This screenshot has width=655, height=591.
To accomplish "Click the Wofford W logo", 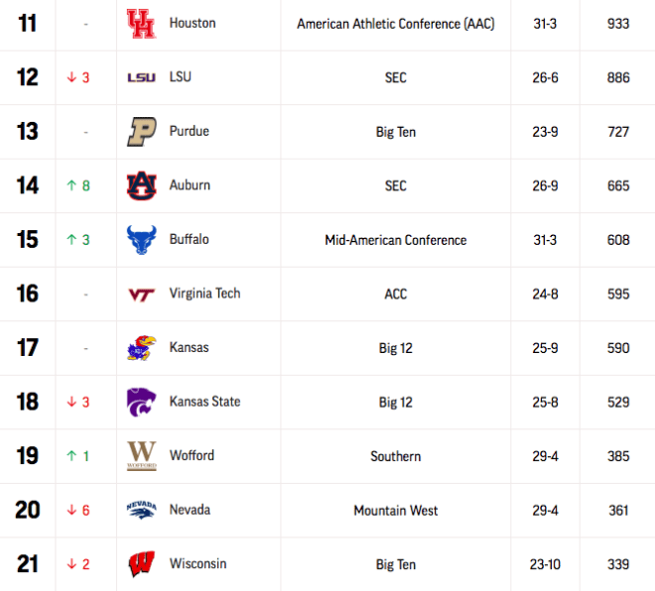I will coord(142,456).
